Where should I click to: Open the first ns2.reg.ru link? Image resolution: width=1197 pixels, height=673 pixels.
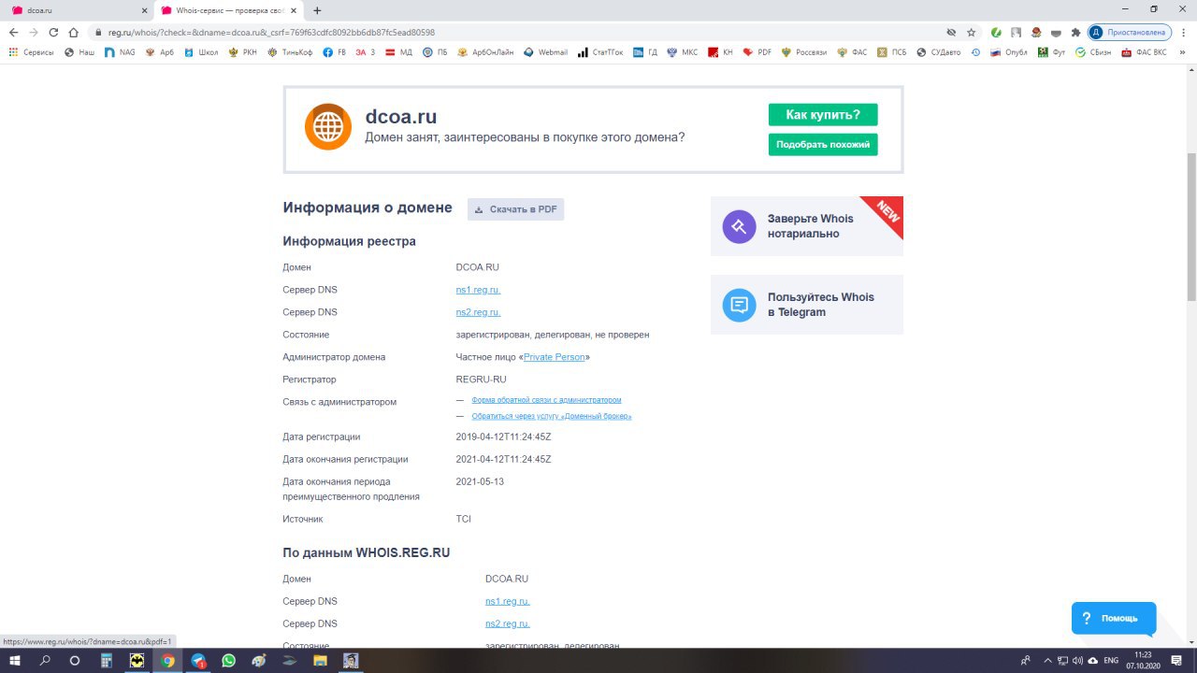click(x=478, y=312)
